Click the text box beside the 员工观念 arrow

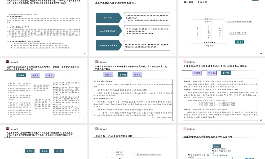[x=147, y=18]
